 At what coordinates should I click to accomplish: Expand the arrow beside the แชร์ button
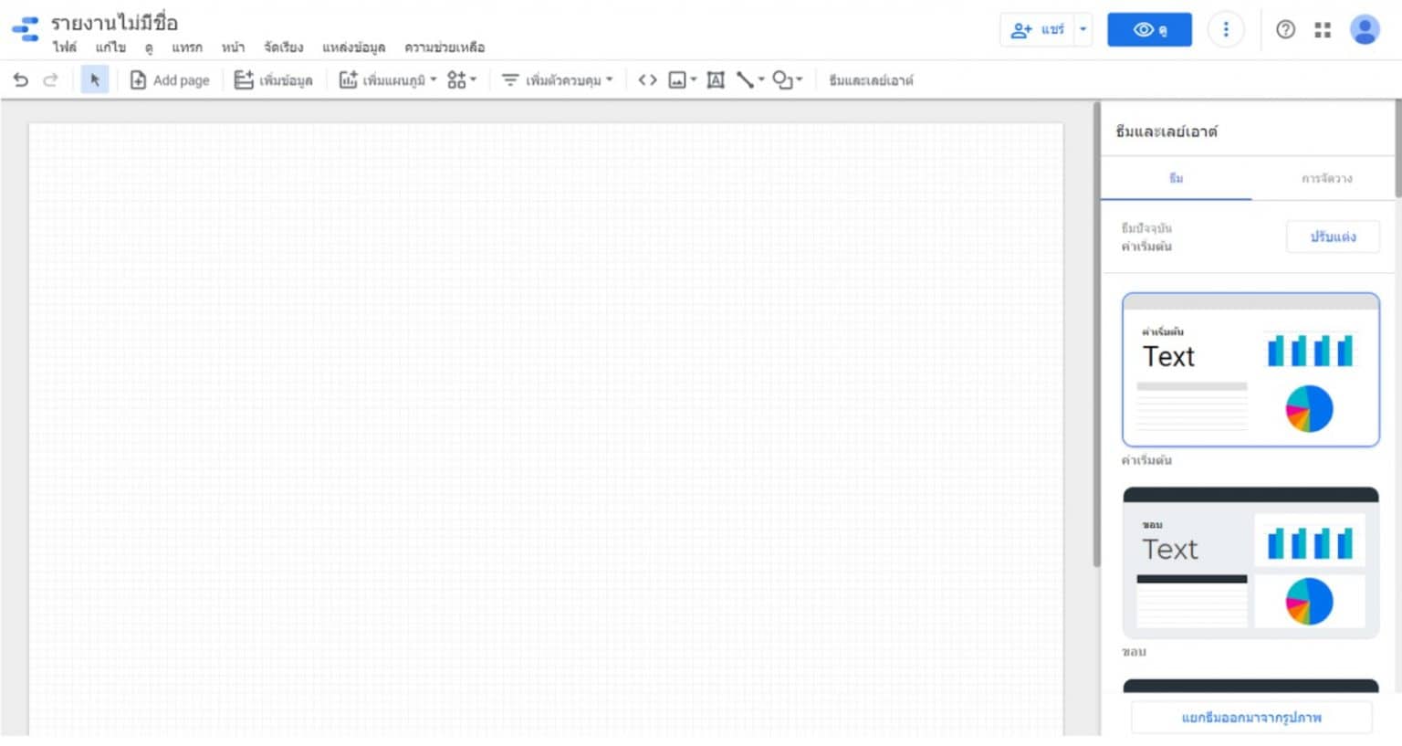[x=1083, y=28]
